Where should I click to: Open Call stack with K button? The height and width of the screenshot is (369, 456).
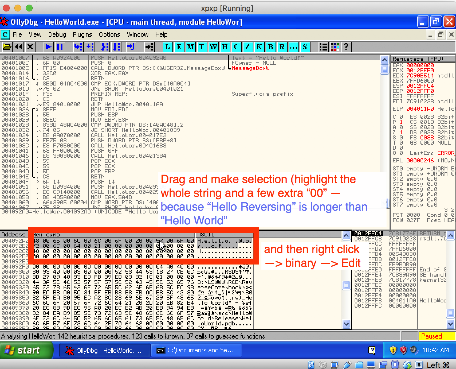coord(259,47)
